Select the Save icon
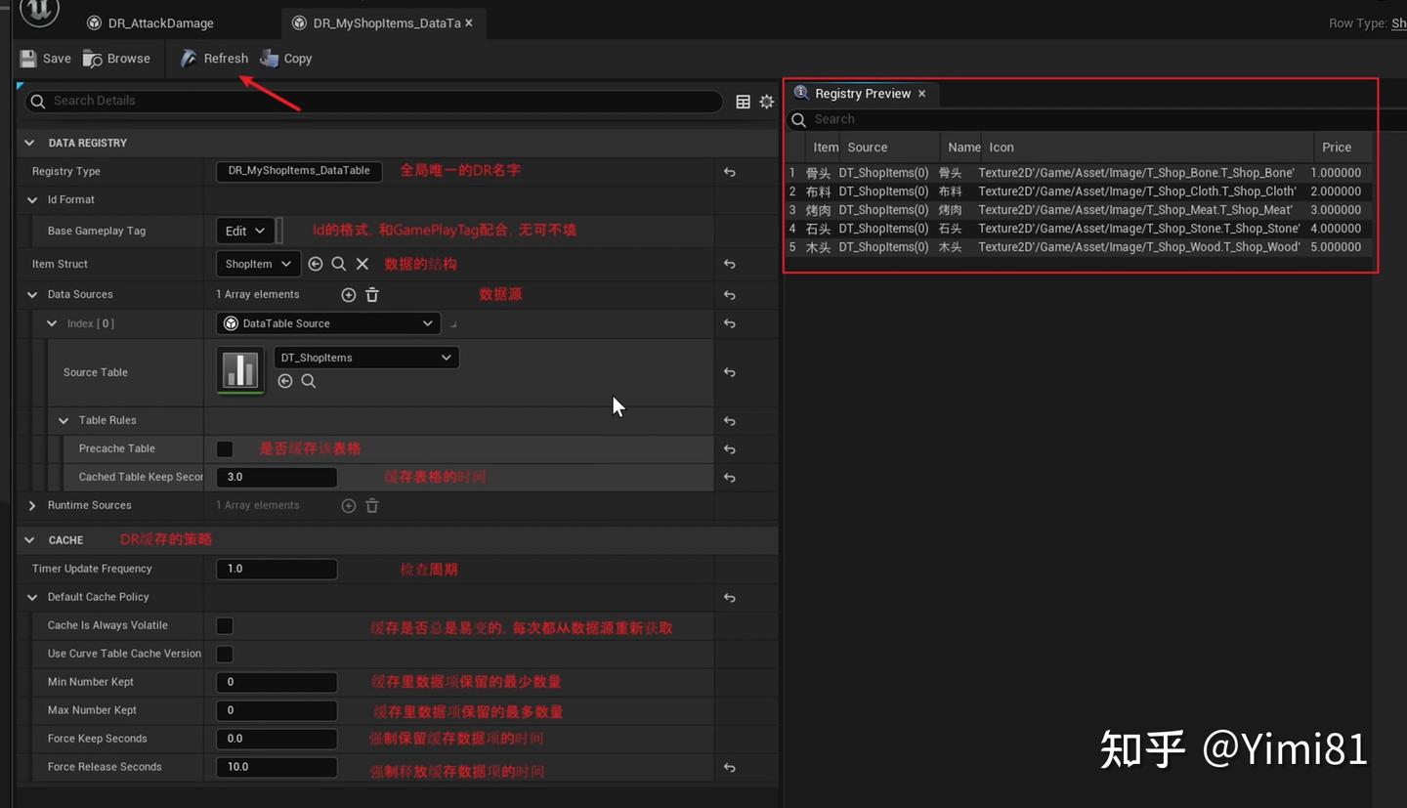This screenshot has width=1407, height=808. 27,58
